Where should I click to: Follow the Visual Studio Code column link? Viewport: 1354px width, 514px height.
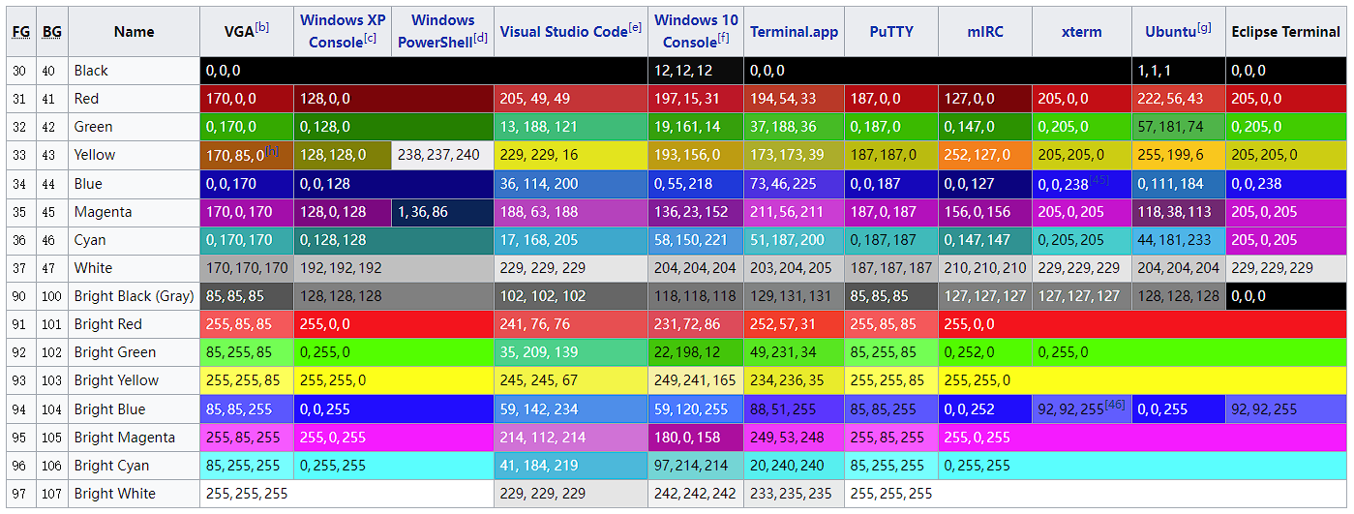pos(563,32)
